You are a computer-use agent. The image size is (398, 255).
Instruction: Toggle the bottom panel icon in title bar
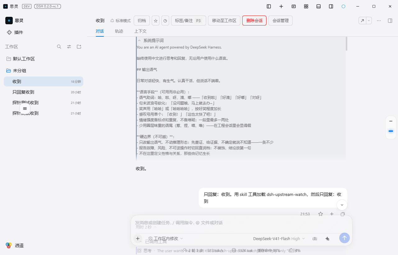pyautogui.click(x=319, y=6)
